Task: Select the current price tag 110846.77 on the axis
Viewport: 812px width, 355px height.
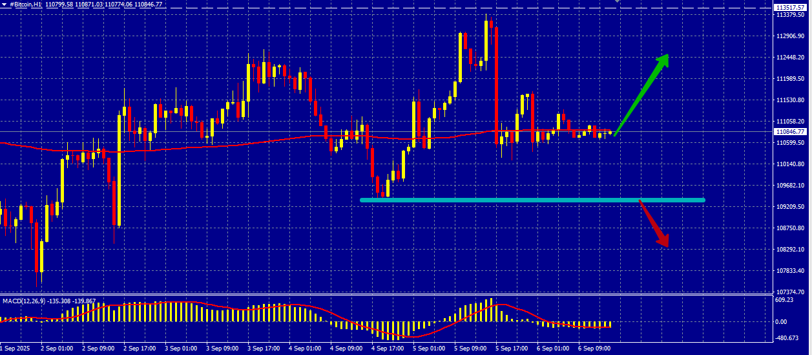Action: coord(791,131)
